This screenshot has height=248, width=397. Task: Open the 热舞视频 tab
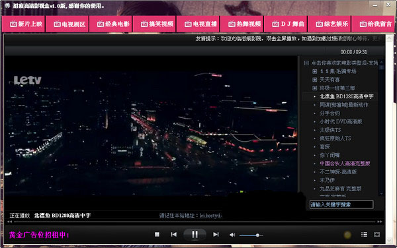242,24
